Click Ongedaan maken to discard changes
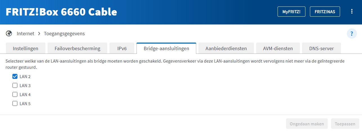This screenshot has height=133, width=362. [x=307, y=124]
